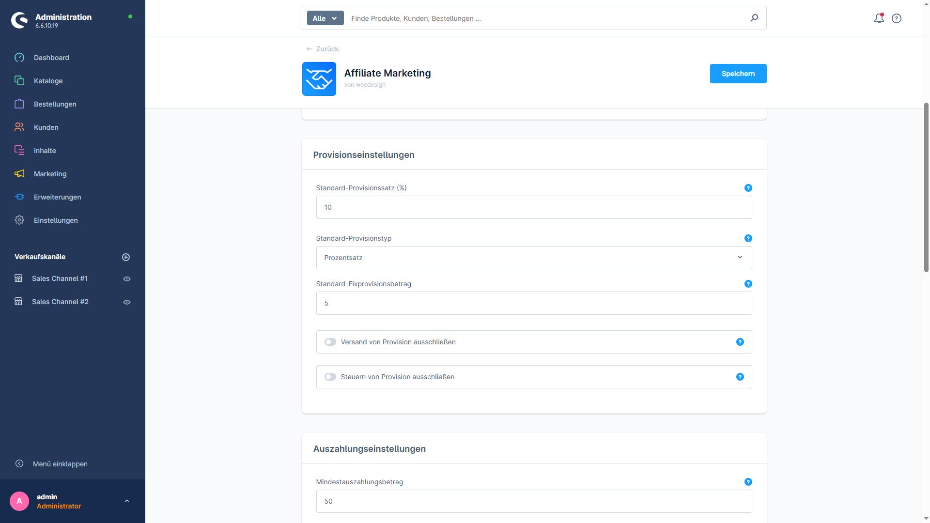Show help for Versand von Provision ausschließen
The width and height of the screenshot is (930, 523).
pyautogui.click(x=740, y=342)
